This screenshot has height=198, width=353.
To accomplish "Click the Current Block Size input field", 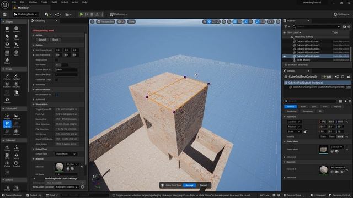I will [66, 70].
